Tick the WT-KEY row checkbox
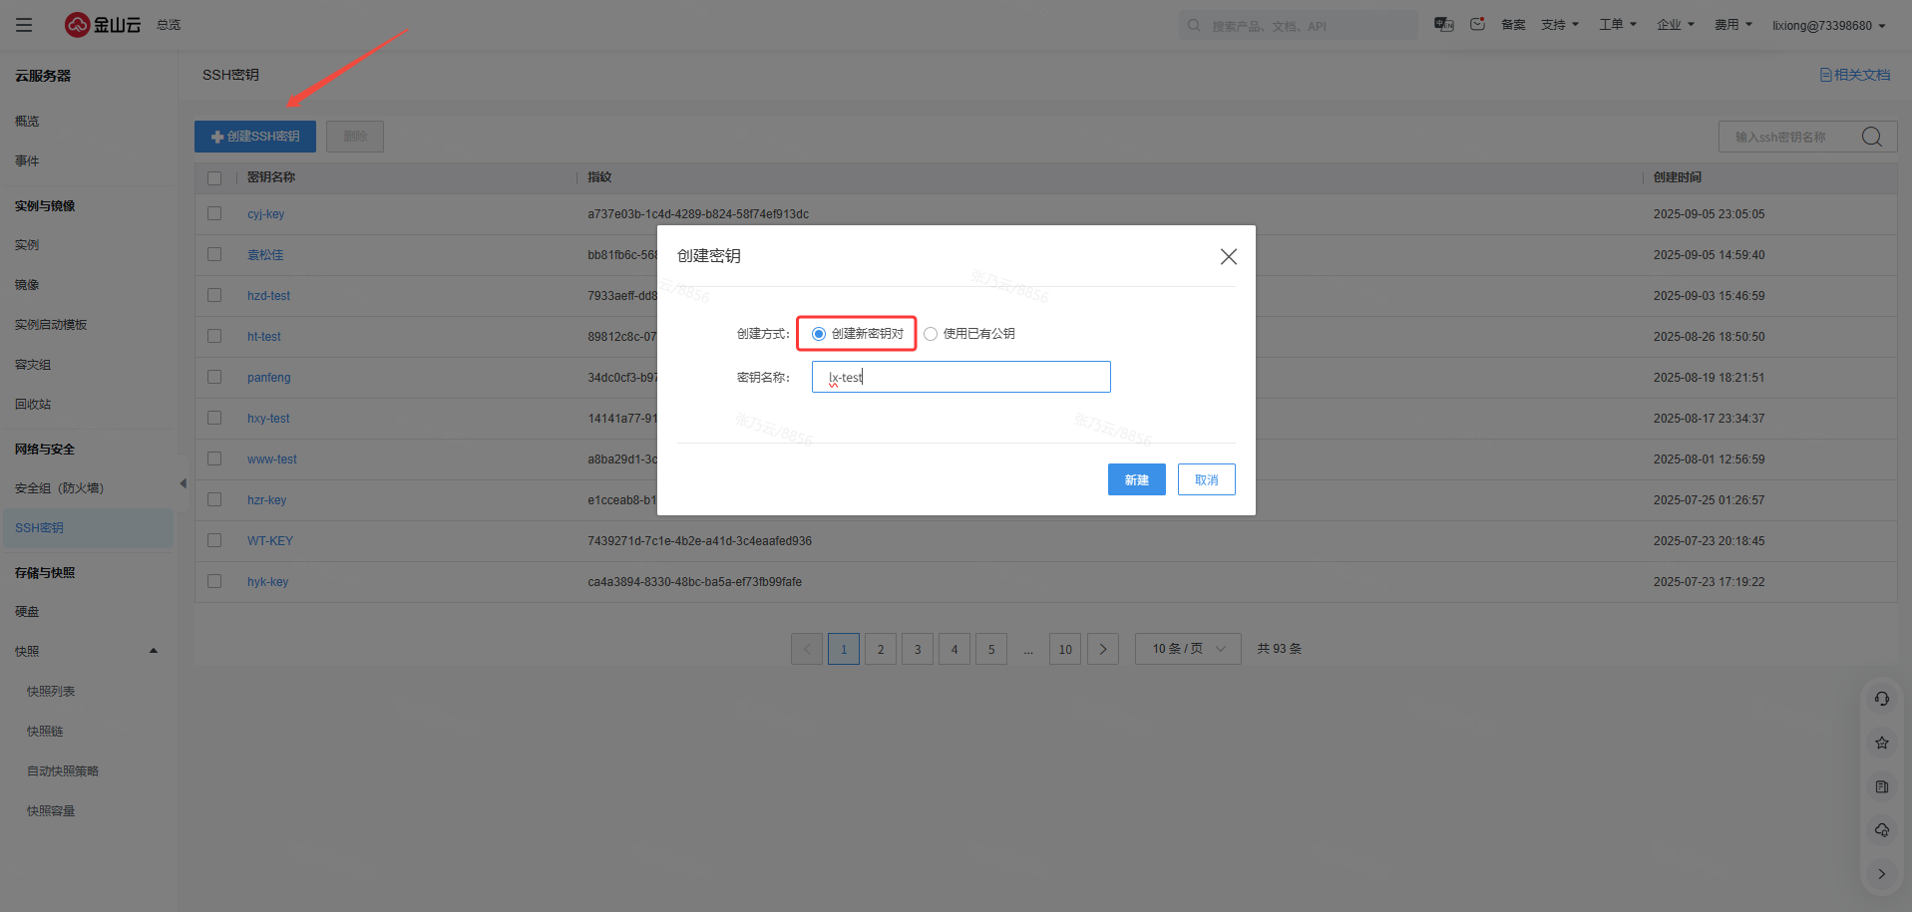Viewport: 1912px width, 912px height. click(214, 540)
